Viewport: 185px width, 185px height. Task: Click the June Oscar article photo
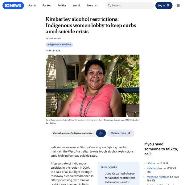tap(92, 86)
